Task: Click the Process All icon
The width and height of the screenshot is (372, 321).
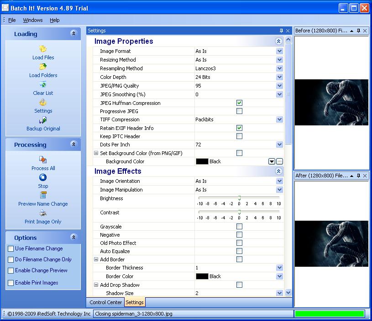Action: coord(43,160)
